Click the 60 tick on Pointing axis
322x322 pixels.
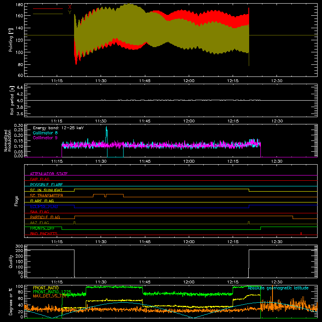21,75
